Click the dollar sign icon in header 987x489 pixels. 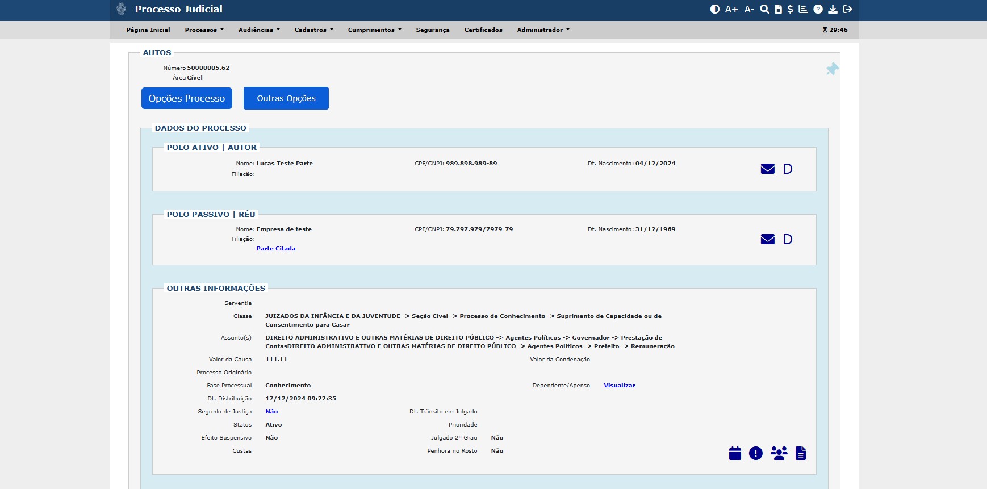click(x=790, y=9)
